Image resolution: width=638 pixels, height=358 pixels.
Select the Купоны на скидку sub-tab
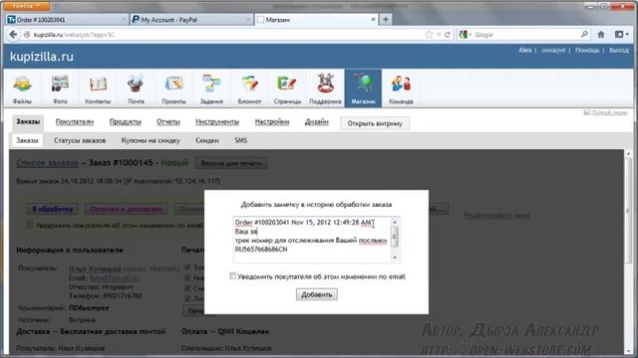tap(151, 140)
